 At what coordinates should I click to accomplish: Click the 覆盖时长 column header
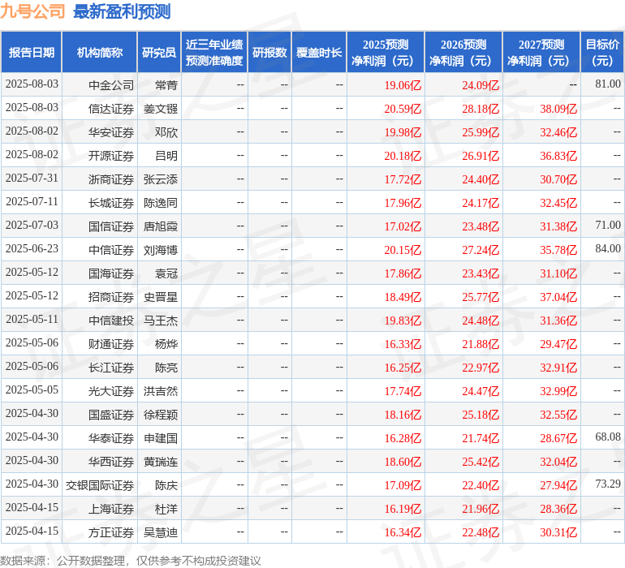319,53
